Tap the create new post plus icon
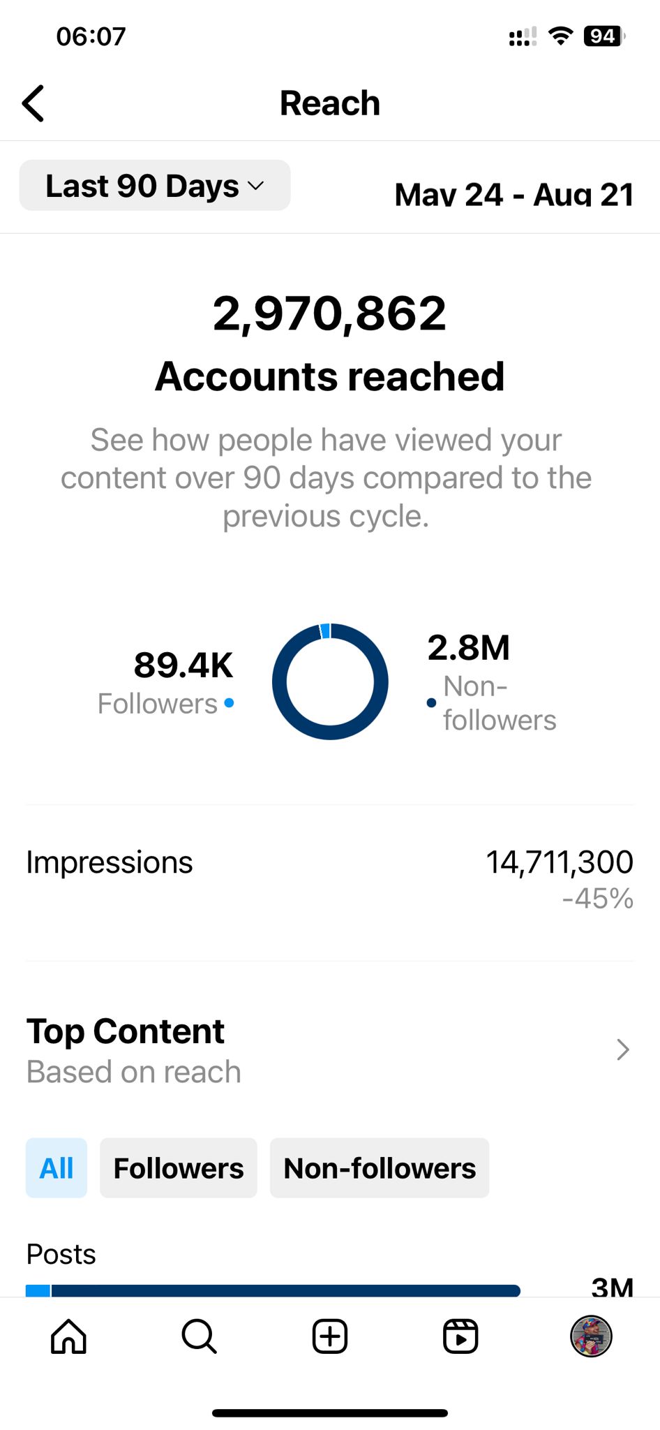The width and height of the screenshot is (660, 1430). (x=329, y=1336)
